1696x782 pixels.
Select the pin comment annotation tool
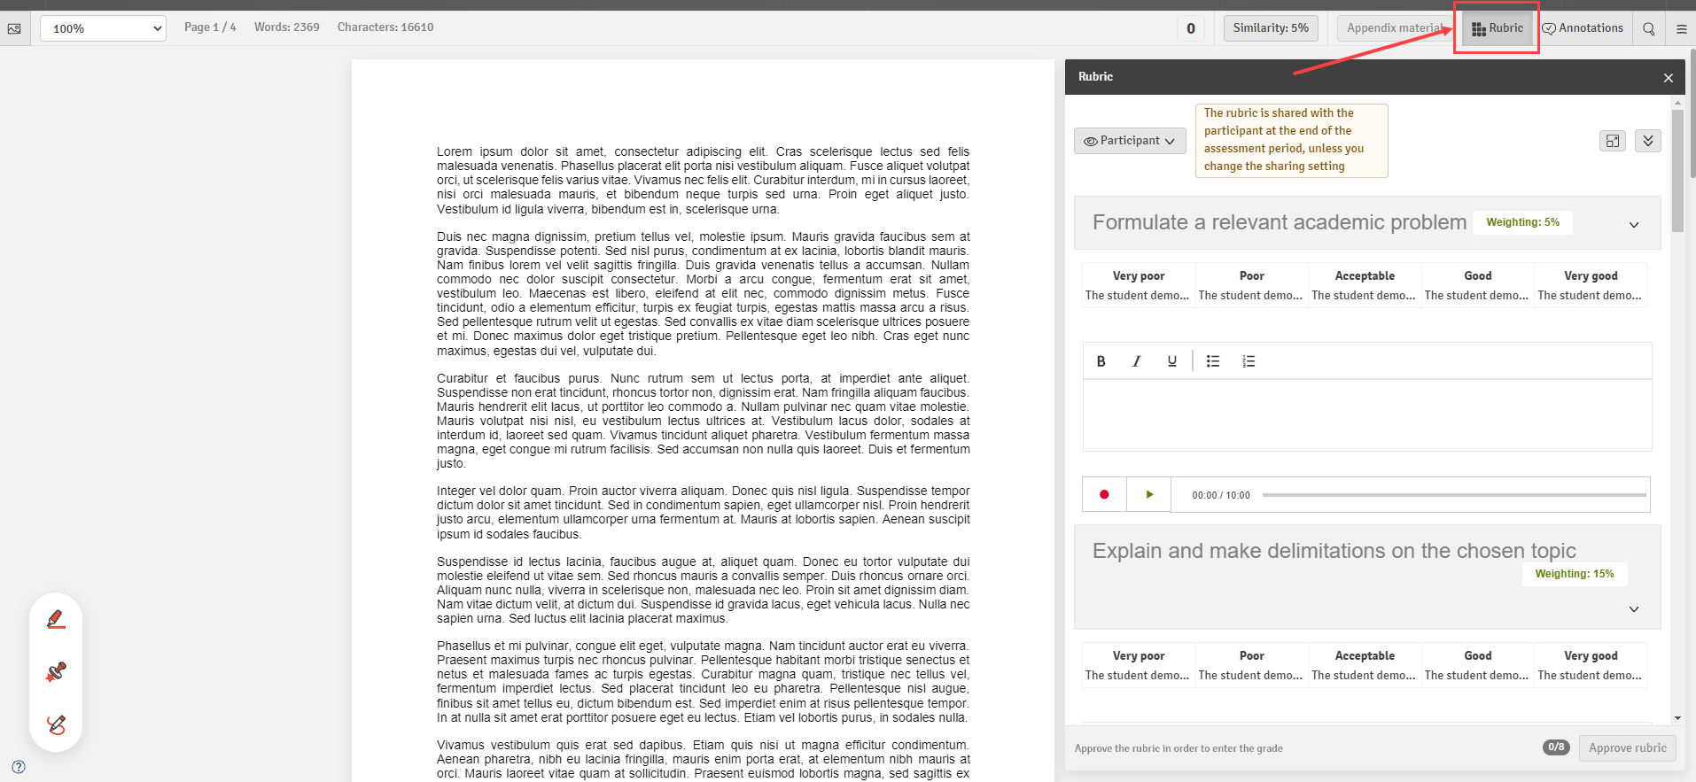(x=56, y=672)
